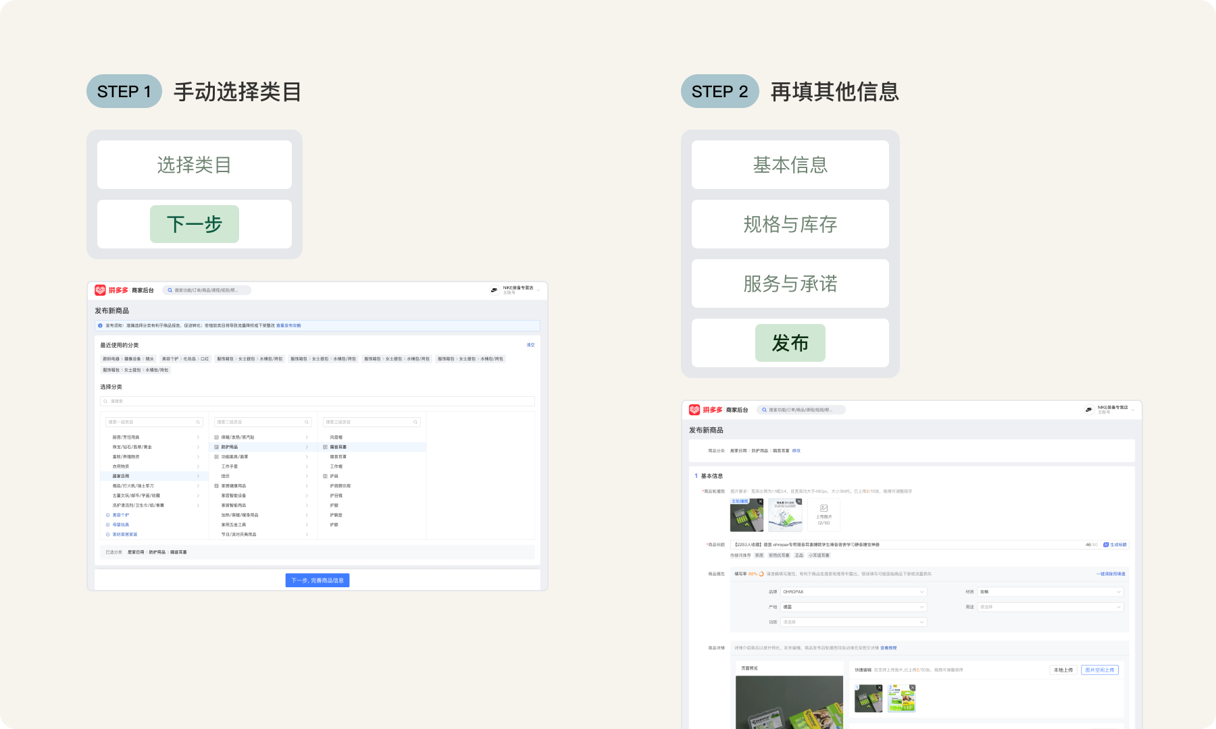Click square icon beside 保暖/发热/蒸汽贴

[217, 437]
